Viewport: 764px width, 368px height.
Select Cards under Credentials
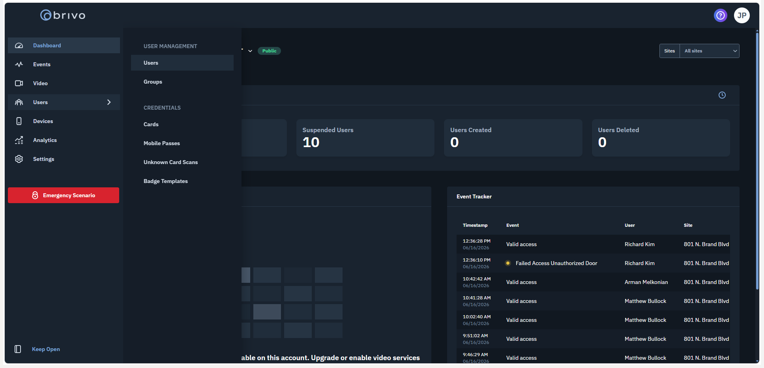pyautogui.click(x=182, y=124)
